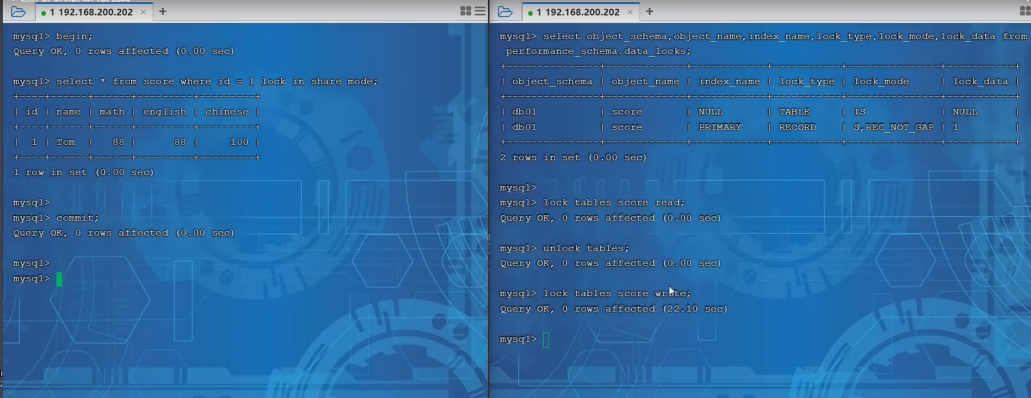
Task: Click the 'RECORD' lock_type cell
Action: pyautogui.click(x=797, y=127)
